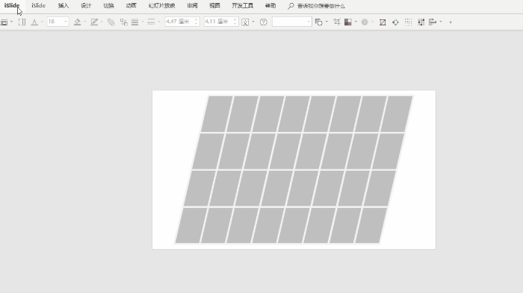Click the crop tool icon
The width and height of the screenshot is (523, 293).
pos(337,22)
